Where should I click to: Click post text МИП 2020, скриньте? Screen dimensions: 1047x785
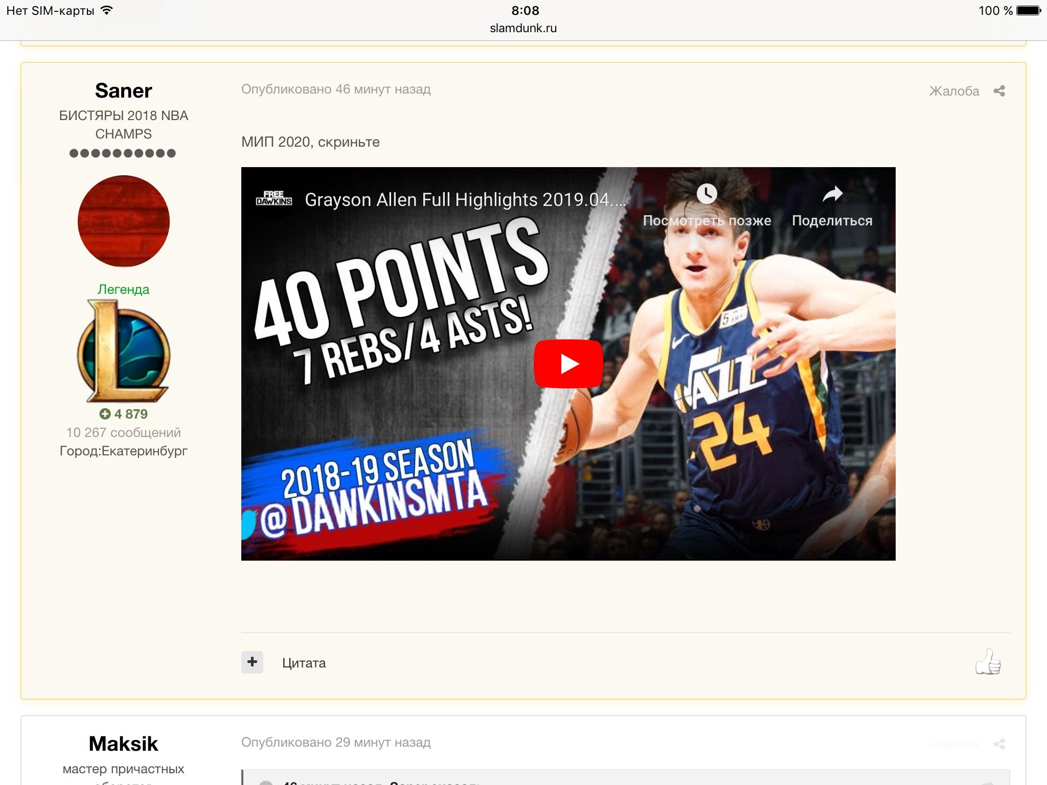310,142
